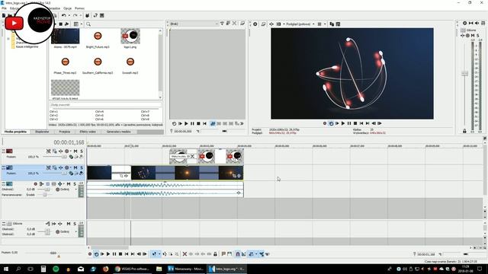Adjust the audio track volume slider
This screenshot has width=488, height=274.
pos(47,190)
